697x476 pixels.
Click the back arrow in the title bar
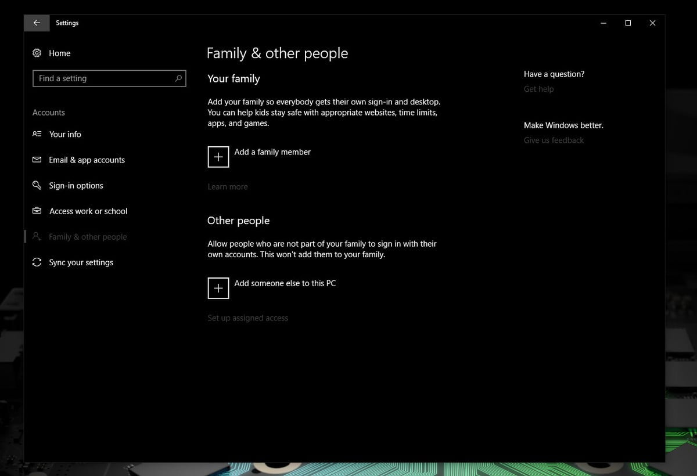coord(36,23)
